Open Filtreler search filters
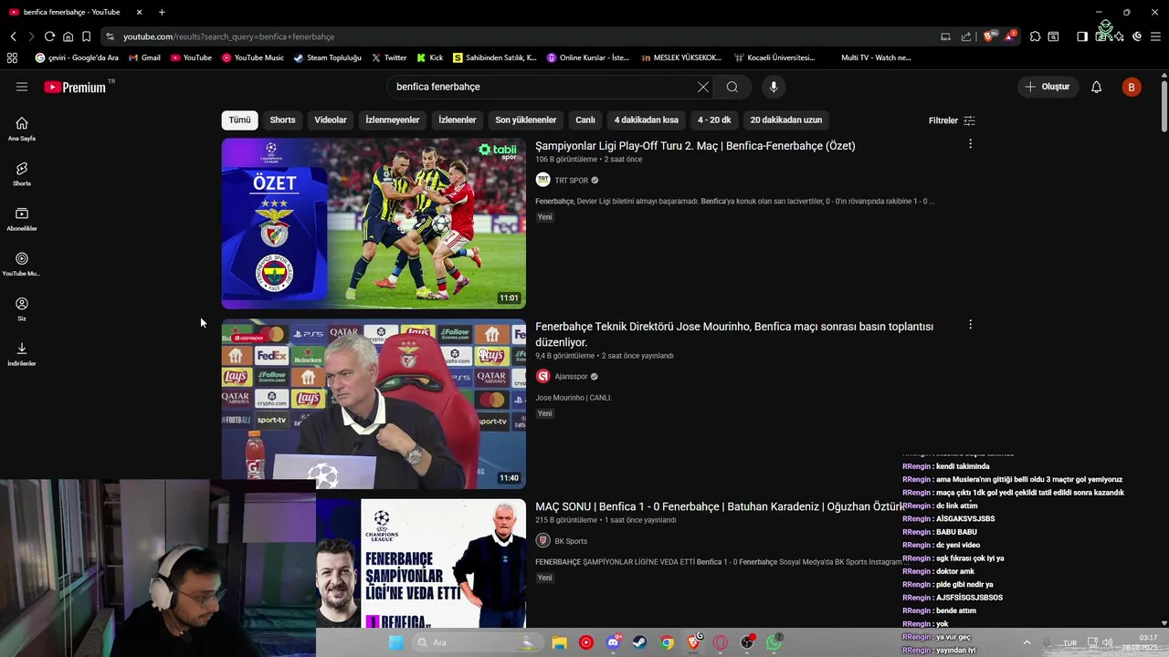Image resolution: width=1169 pixels, height=657 pixels. pos(952,120)
